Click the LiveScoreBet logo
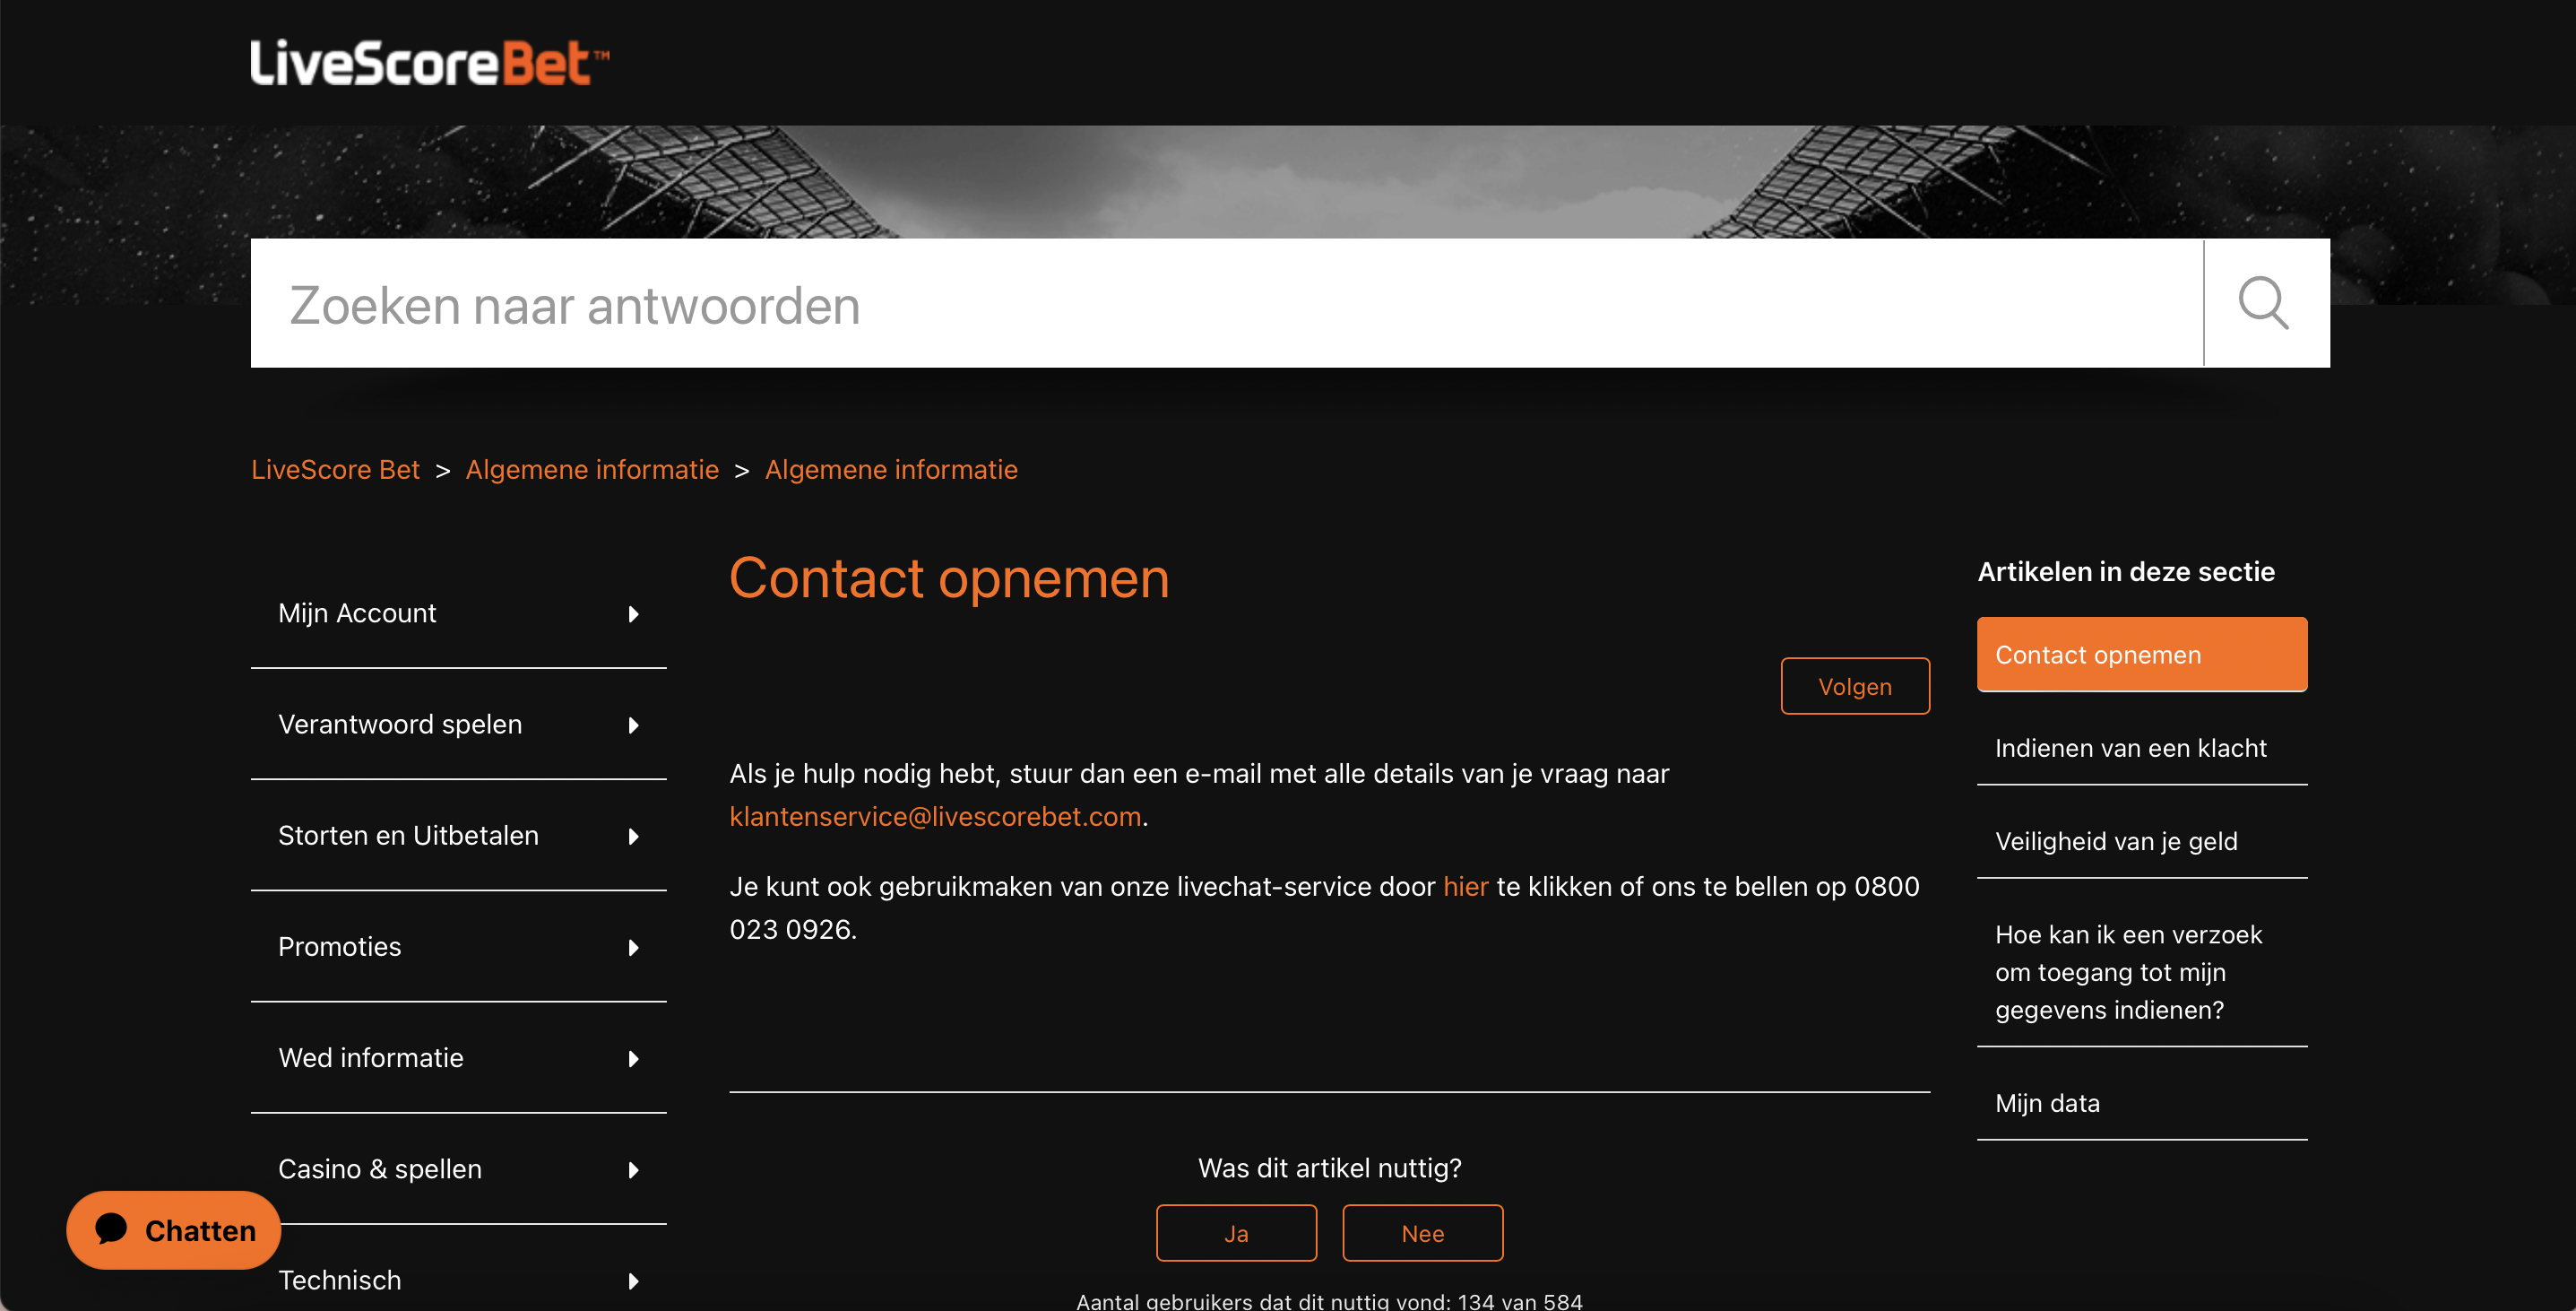Viewport: 2576px width, 1311px height. [429, 63]
